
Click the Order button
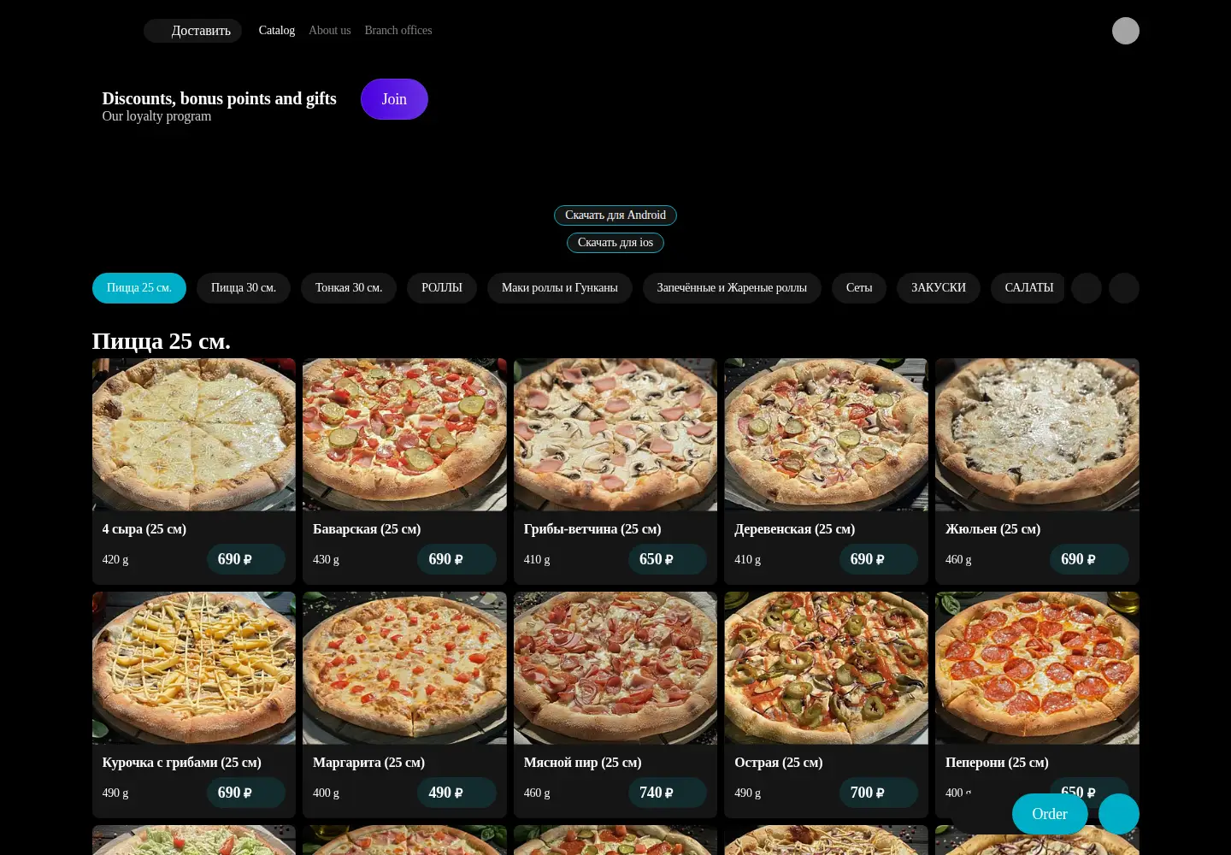[1050, 814]
